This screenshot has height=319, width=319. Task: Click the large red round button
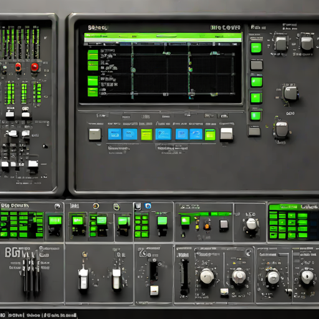point(35,67)
